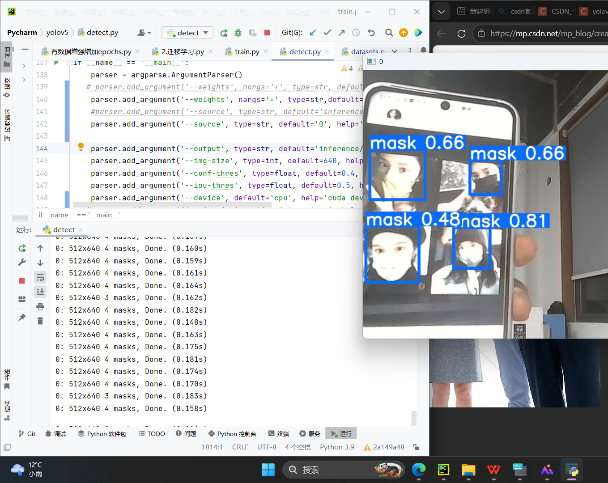The width and height of the screenshot is (608, 483).
Task: Restore layout icon in Run panel
Action: [22, 299]
